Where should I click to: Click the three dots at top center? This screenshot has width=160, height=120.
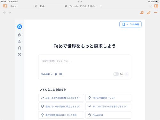tap(80, 2)
